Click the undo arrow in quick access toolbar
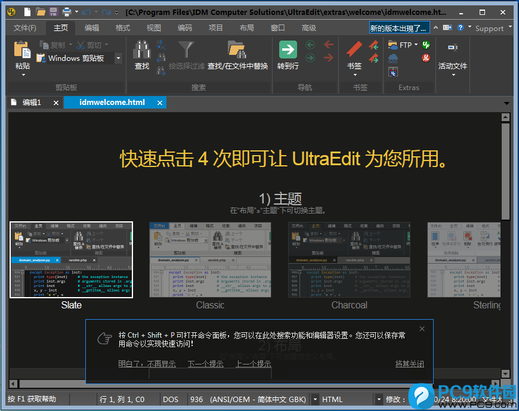This screenshot has height=411, width=519. (86, 13)
